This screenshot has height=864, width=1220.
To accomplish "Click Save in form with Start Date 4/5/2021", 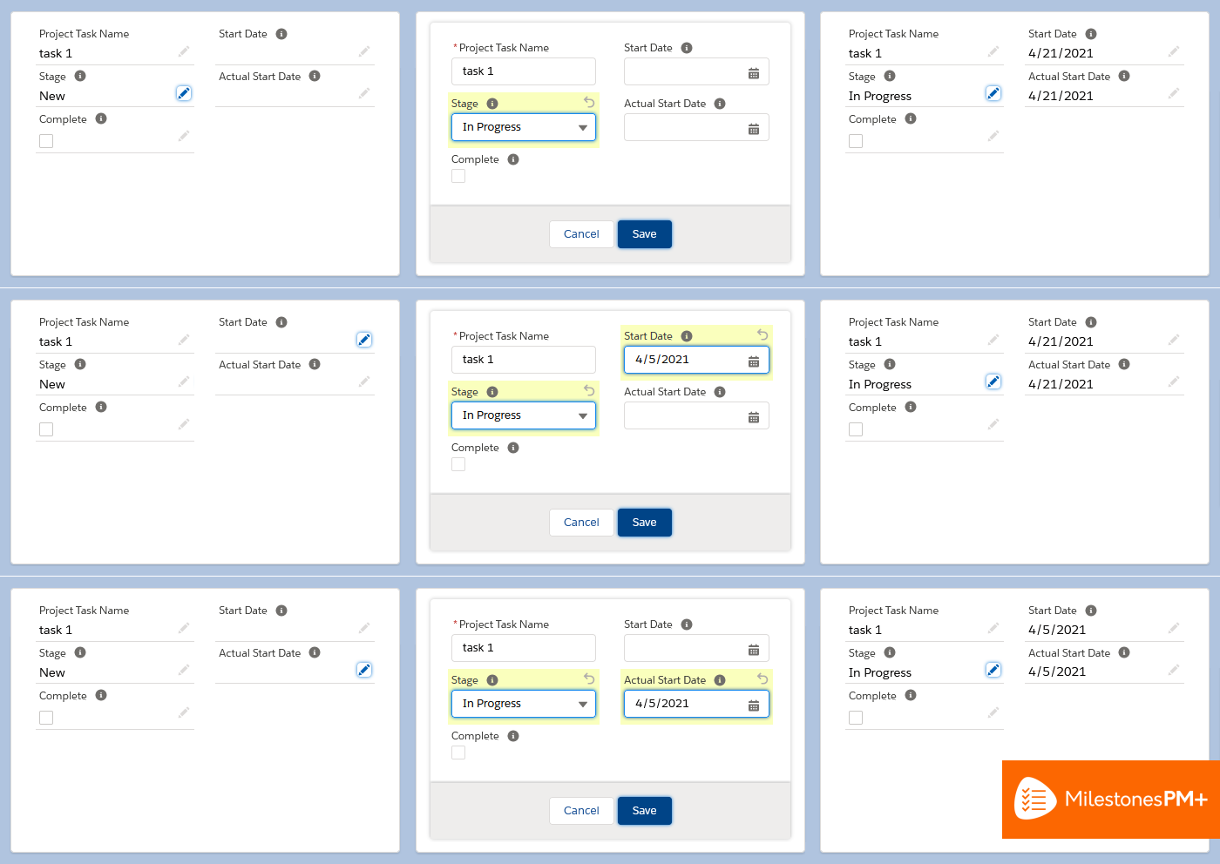I will (645, 523).
